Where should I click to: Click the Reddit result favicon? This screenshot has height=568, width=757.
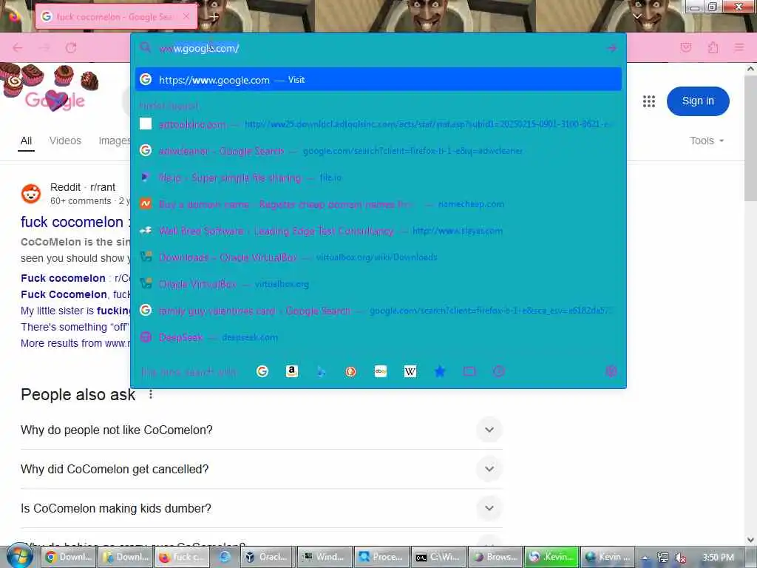coord(31,194)
